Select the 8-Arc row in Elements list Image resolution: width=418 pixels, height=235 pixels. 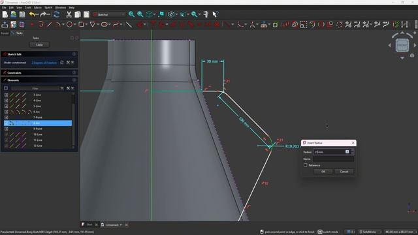coord(38,123)
